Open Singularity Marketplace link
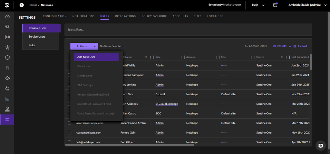 click(x=225, y=5)
